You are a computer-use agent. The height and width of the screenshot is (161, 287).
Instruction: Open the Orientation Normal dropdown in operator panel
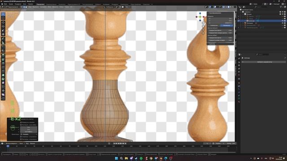coord(29,134)
